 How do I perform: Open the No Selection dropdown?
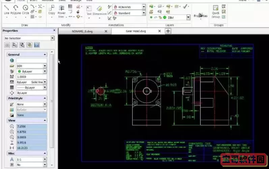coord(53,38)
